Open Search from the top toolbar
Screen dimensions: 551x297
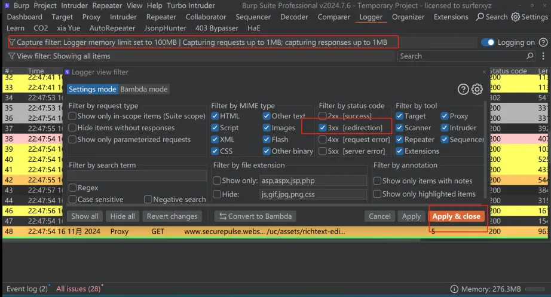[492, 17]
